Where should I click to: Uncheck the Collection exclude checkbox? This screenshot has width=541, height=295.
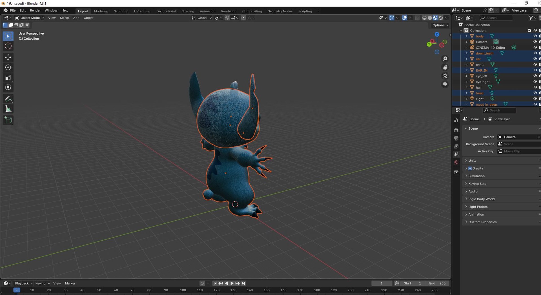pos(529,30)
